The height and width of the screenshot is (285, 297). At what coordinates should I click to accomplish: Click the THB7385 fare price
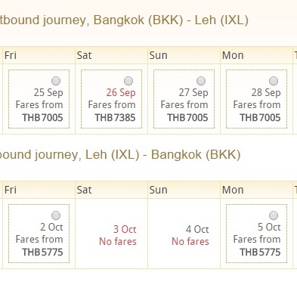(x=115, y=118)
